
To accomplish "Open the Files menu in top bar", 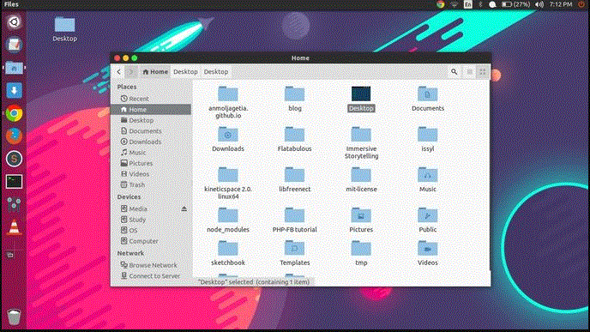I will tap(11, 4).
